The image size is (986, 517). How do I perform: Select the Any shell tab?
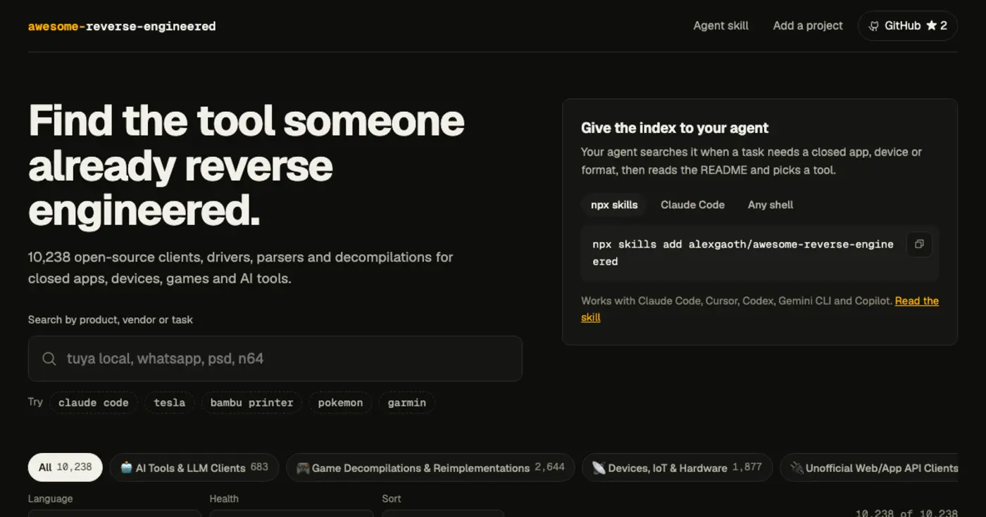pos(770,205)
